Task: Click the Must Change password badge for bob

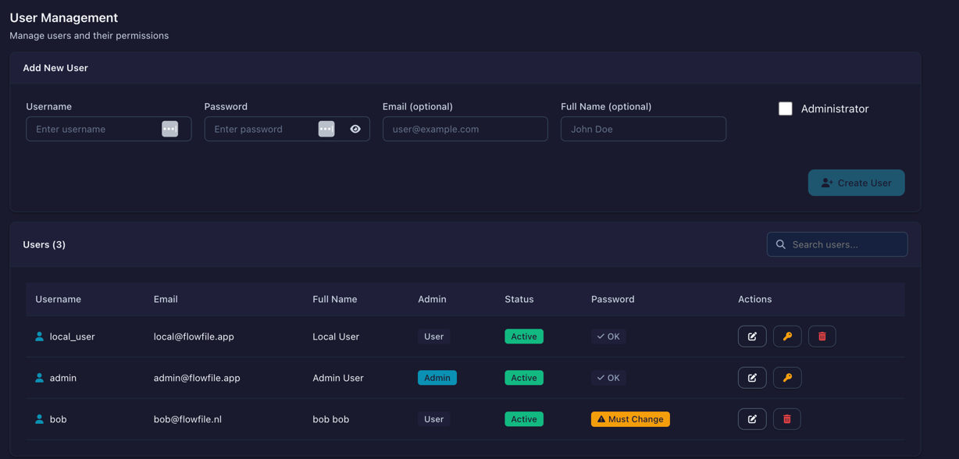Action: pos(629,418)
